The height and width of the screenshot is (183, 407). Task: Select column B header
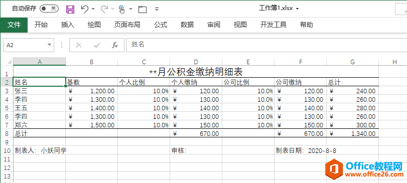[x=92, y=62]
